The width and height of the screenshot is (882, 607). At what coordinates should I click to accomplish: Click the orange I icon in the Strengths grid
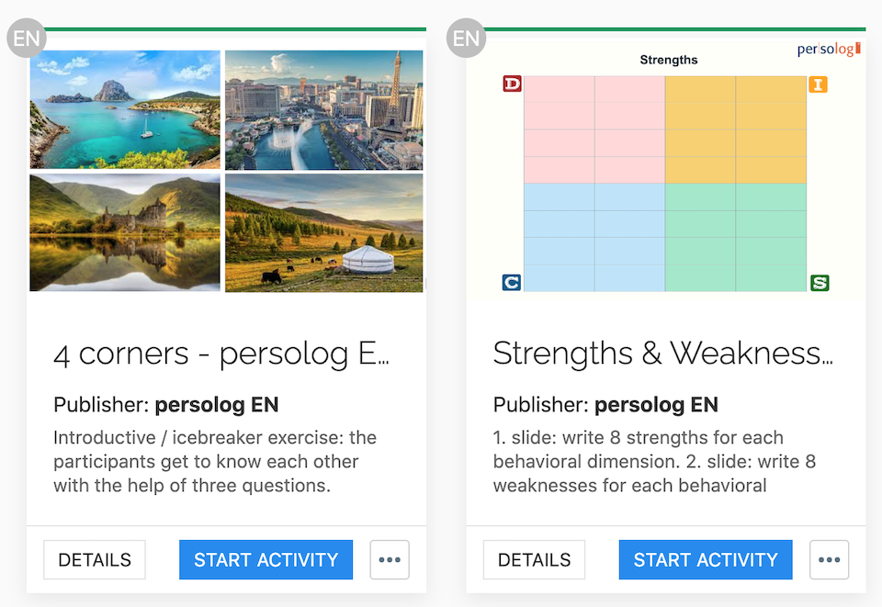pyautogui.click(x=819, y=84)
